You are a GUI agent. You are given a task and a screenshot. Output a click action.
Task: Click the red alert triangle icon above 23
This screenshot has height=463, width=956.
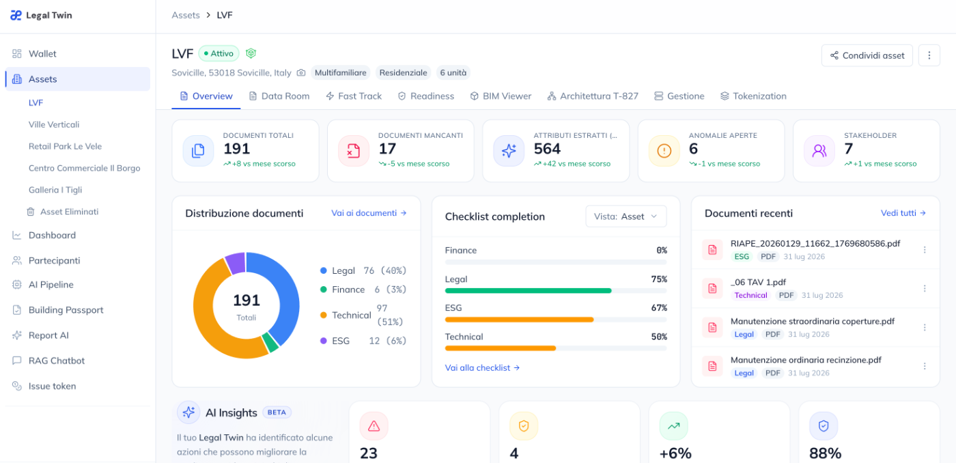pos(374,426)
